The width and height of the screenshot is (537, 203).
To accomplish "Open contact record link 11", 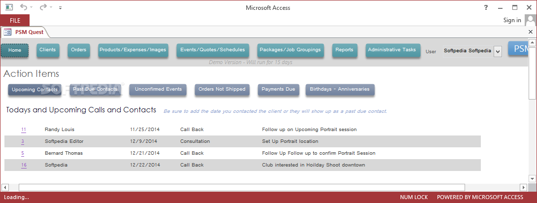I will click(23, 130).
